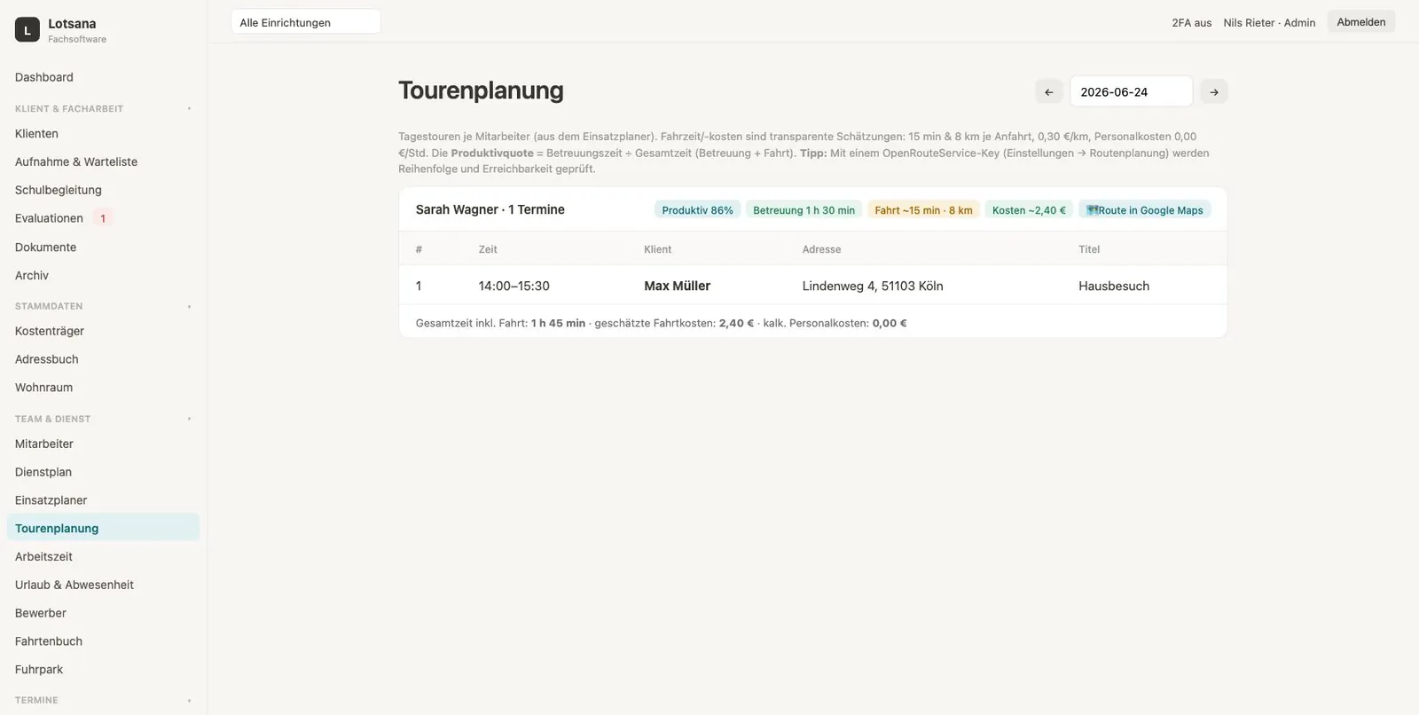Image resolution: width=1419 pixels, height=715 pixels.
Task: Open Archiv in sidebar
Action: (103, 276)
